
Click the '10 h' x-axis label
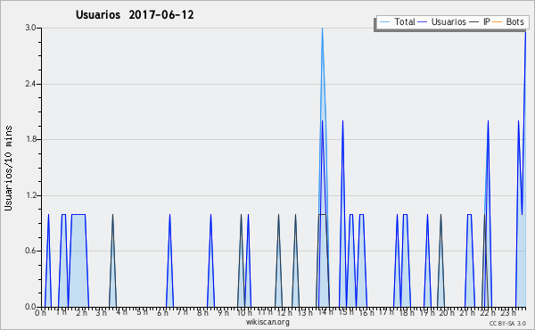(244, 313)
